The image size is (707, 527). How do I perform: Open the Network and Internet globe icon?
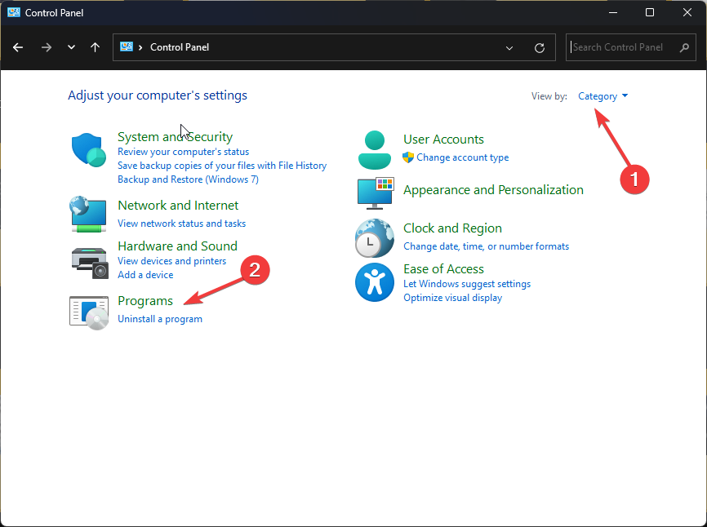88,214
